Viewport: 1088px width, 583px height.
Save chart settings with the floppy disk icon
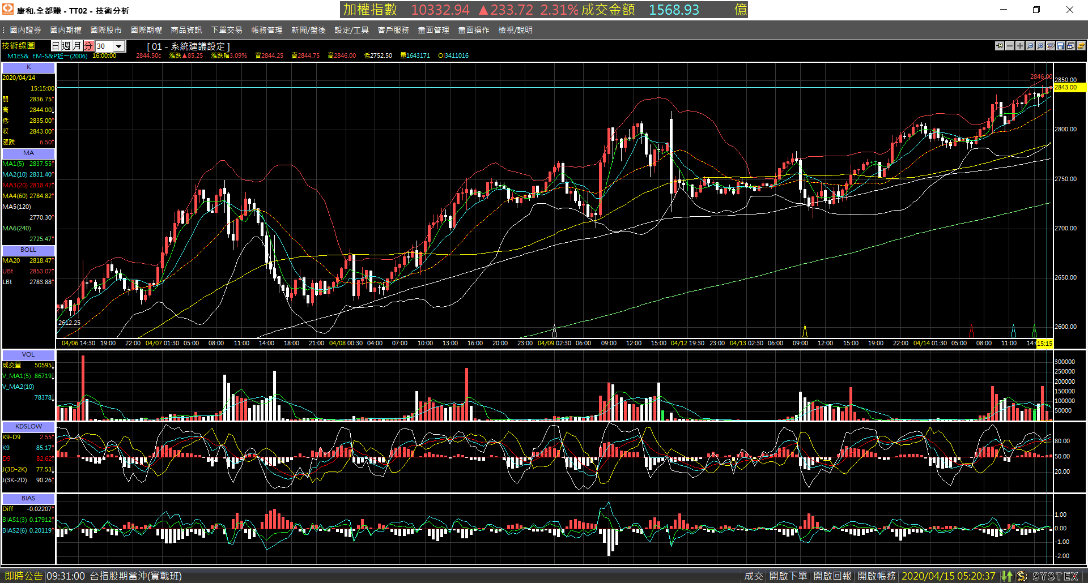point(1061,46)
